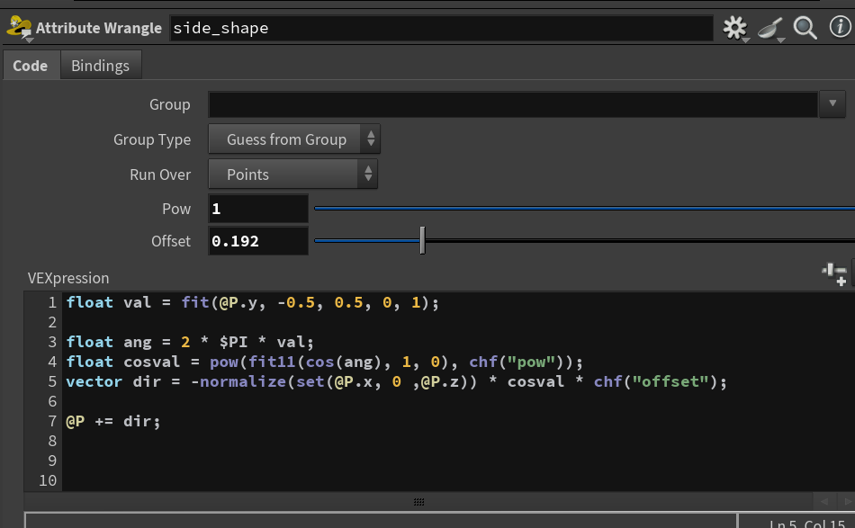Click the Offset value field
Screen dimensions: 855x528
coord(258,241)
